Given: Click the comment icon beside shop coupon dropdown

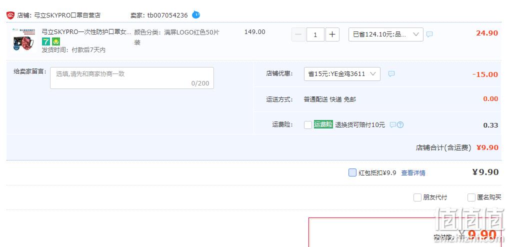Looking at the screenshot, I should pos(391,73).
